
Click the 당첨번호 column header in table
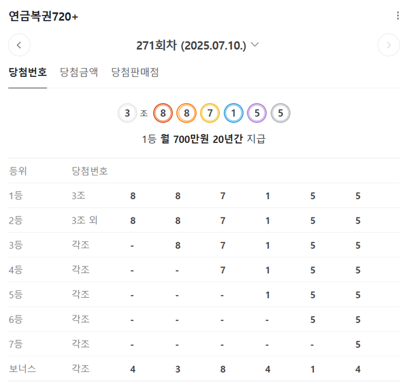pos(90,171)
